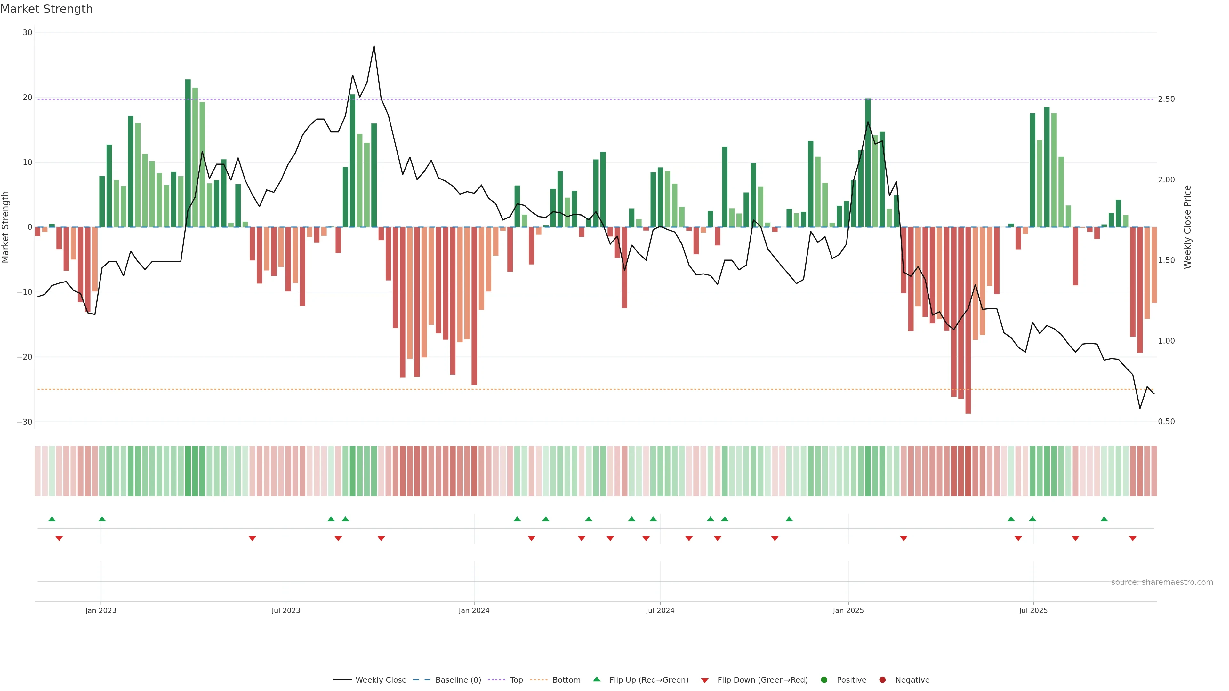The image size is (1229, 691).
Task: Click first green flip-up triangle marker
Action: click(x=52, y=519)
